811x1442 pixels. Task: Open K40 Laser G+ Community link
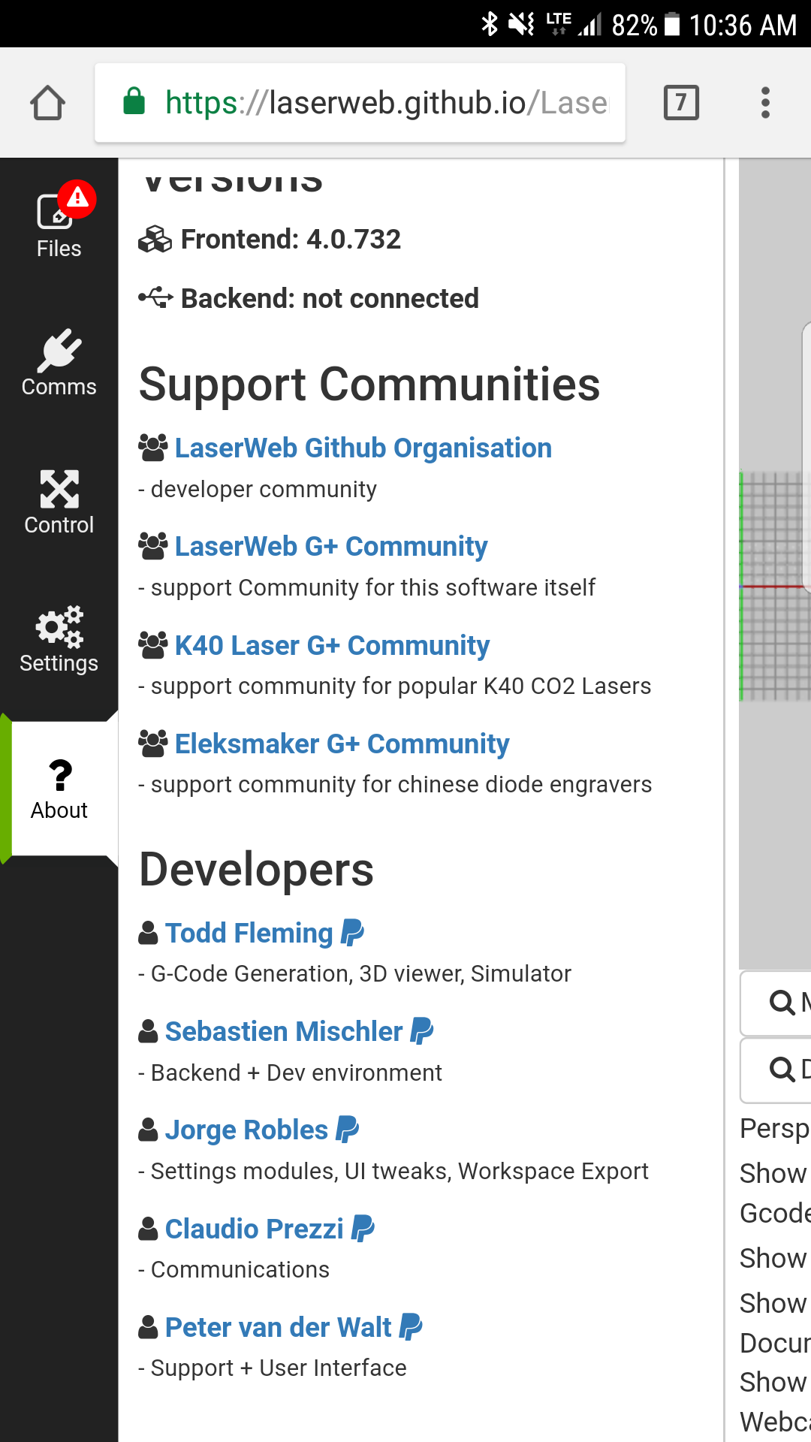(x=332, y=646)
